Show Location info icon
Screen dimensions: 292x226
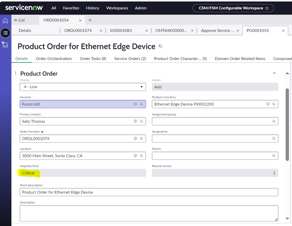coord(135,156)
